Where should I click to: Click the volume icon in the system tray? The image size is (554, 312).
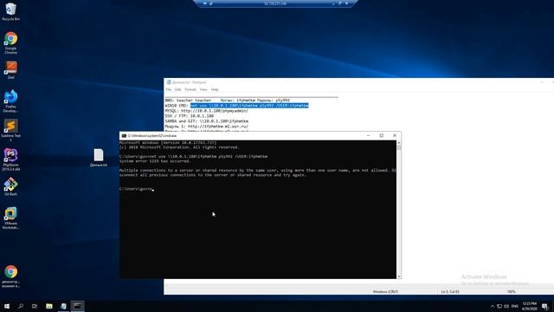coord(506,306)
